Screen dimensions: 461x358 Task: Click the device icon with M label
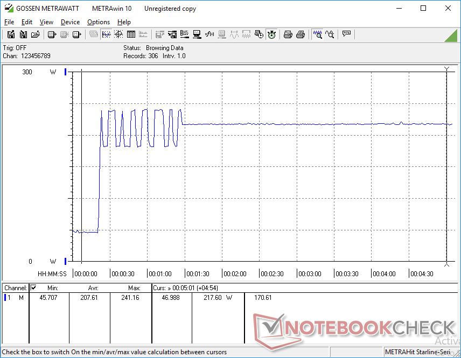[x=76, y=34]
